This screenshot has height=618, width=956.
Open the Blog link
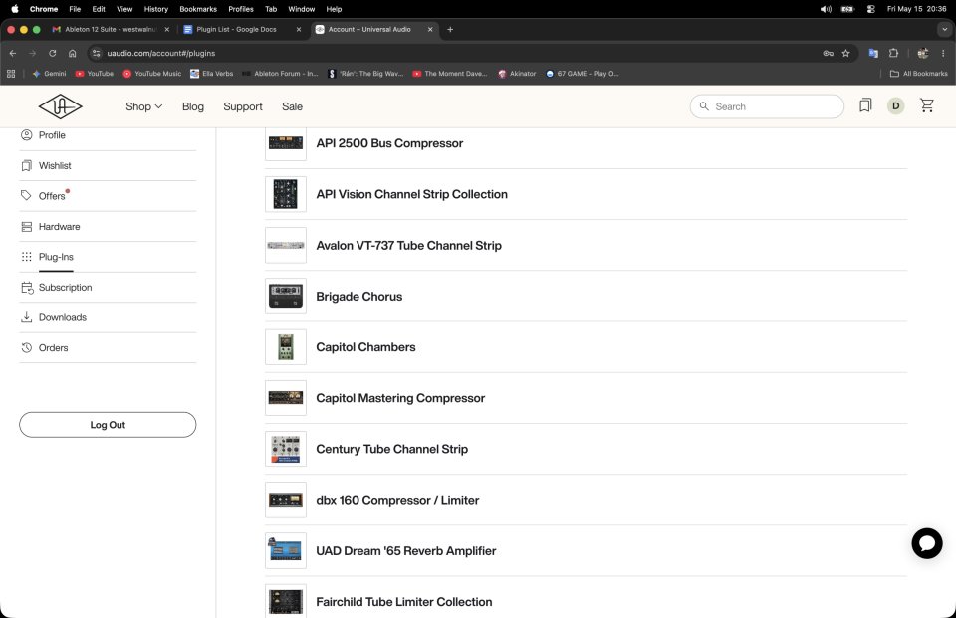tap(192, 106)
